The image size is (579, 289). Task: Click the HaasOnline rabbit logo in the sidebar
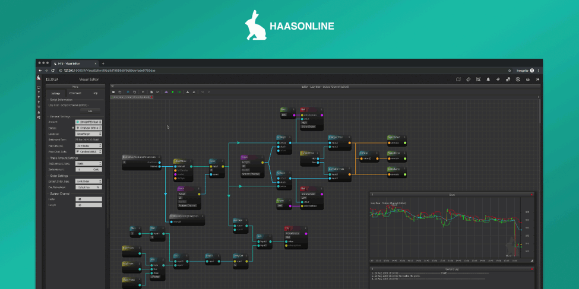[39, 78]
